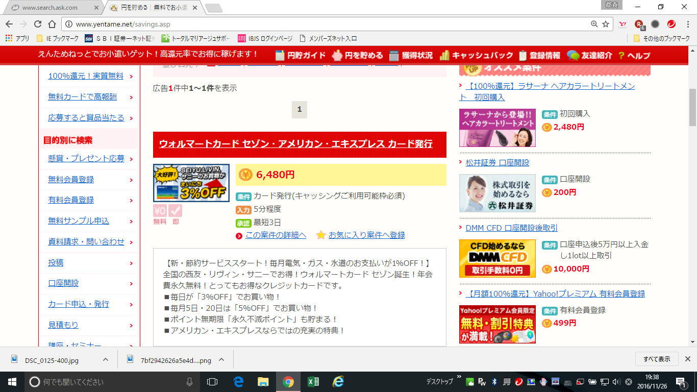Open Task View on taskbar
Image resolution: width=697 pixels, height=392 pixels.
[x=212, y=381]
